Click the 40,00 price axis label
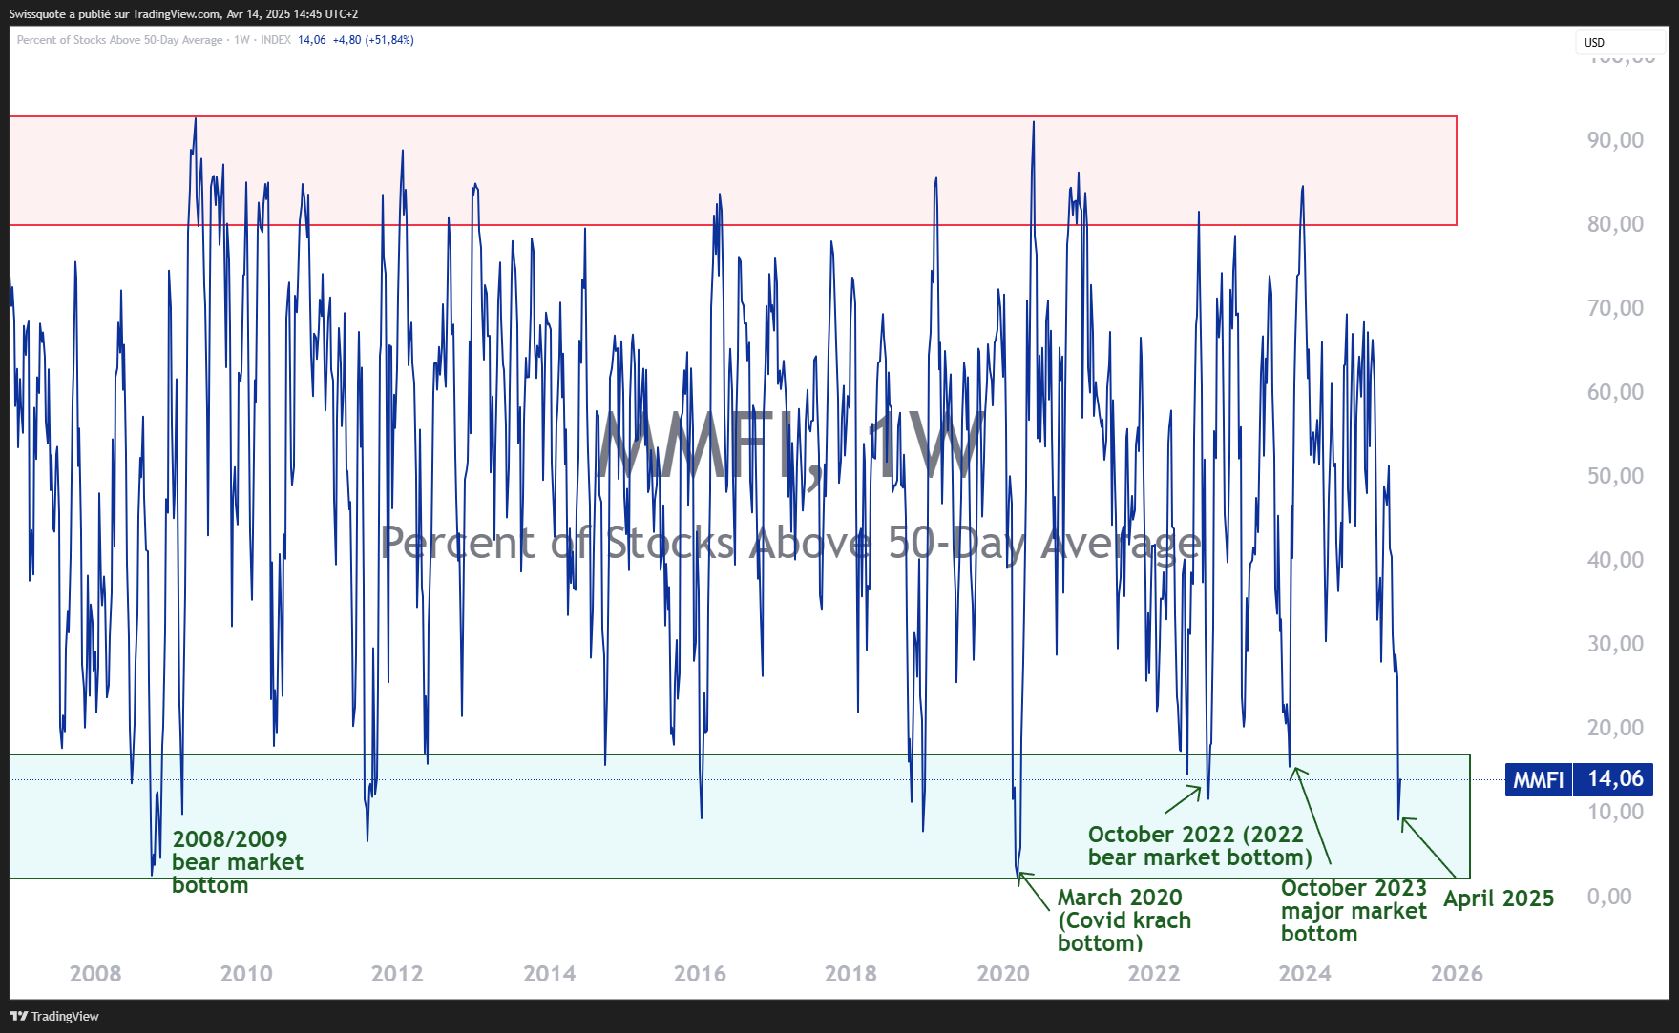 1615,560
